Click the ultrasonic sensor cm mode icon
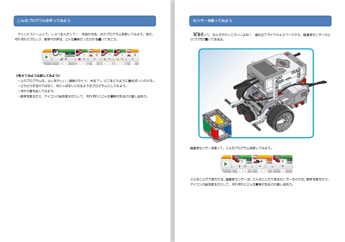Viewport: 345px width, 242px height. 263,161
